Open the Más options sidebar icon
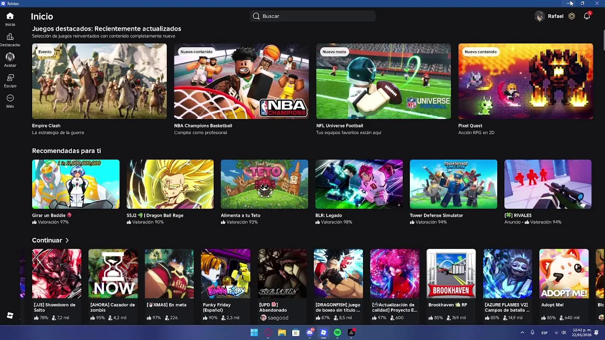The image size is (605, 340). coord(10,98)
